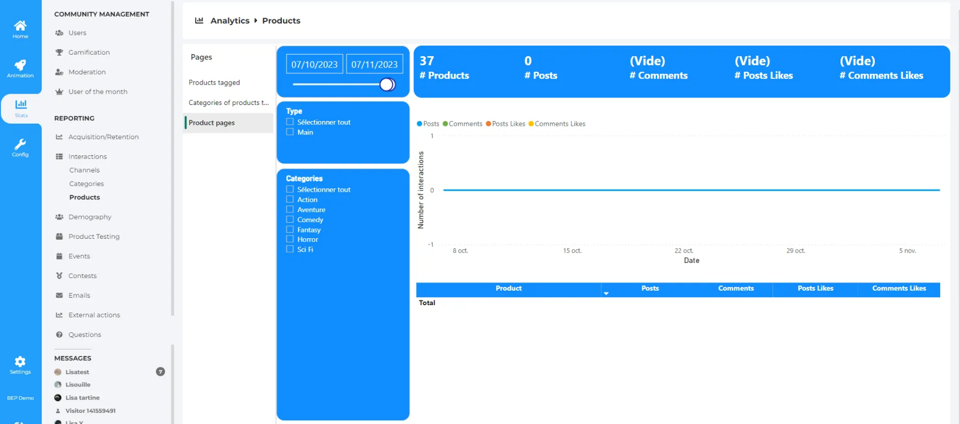The image size is (960, 424).
Task: Expand the Interactions reporting section
Action: tap(87, 156)
